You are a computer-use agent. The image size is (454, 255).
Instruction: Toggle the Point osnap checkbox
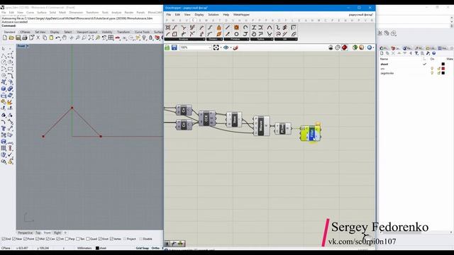(x=26, y=239)
